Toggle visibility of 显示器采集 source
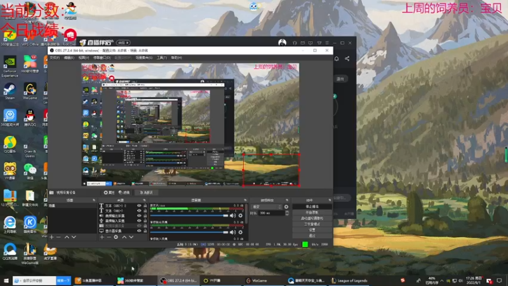The width and height of the screenshot is (508, 286). 139,231
